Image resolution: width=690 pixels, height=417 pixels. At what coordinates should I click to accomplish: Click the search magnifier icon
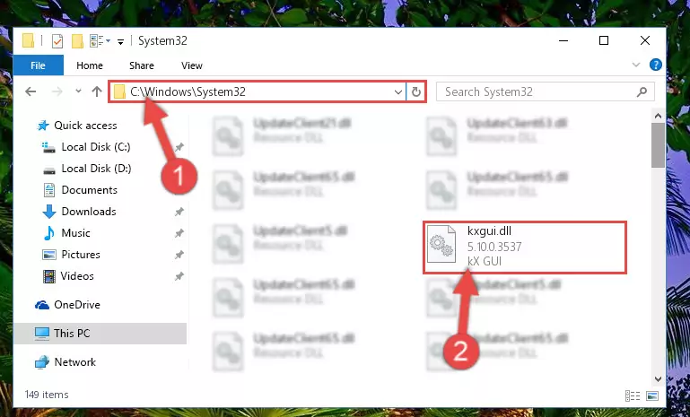[x=642, y=92]
